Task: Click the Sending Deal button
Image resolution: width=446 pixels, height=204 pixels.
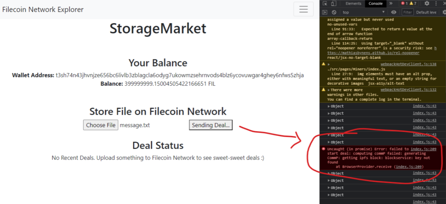Action: tap(211, 125)
